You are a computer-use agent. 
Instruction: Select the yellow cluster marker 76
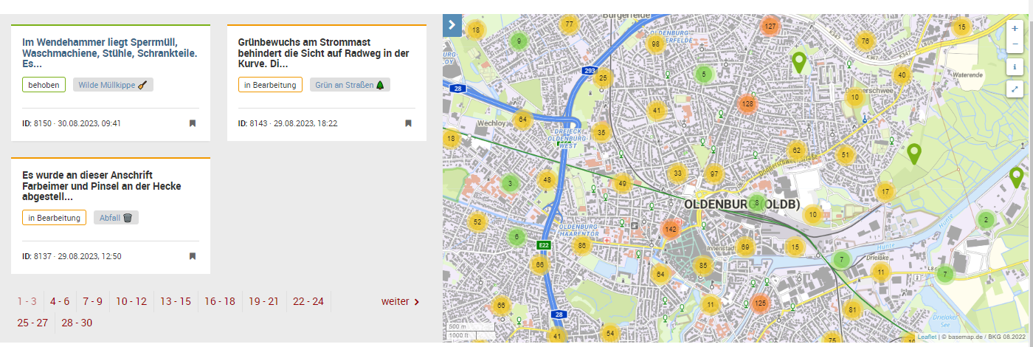(866, 41)
